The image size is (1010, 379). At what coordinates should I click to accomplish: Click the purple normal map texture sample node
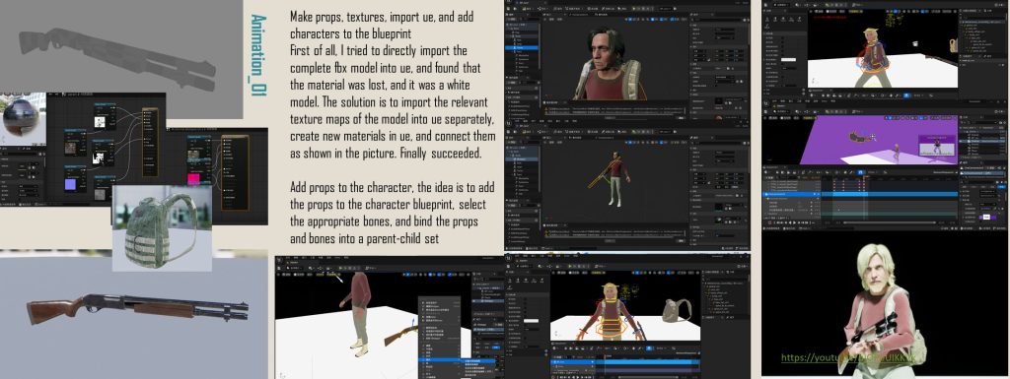pos(75,178)
